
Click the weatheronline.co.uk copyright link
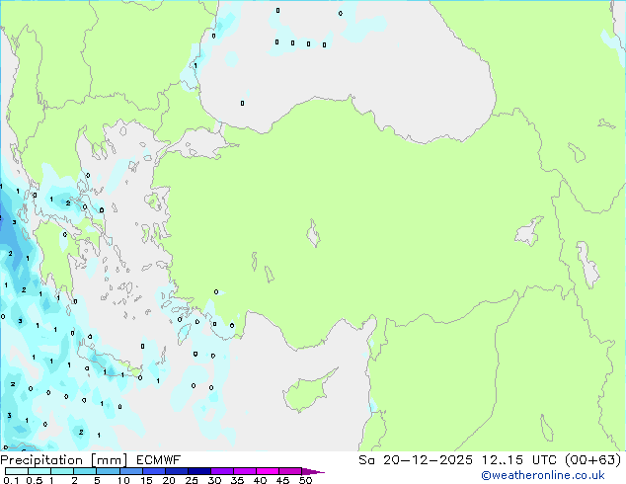coord(543,475)
